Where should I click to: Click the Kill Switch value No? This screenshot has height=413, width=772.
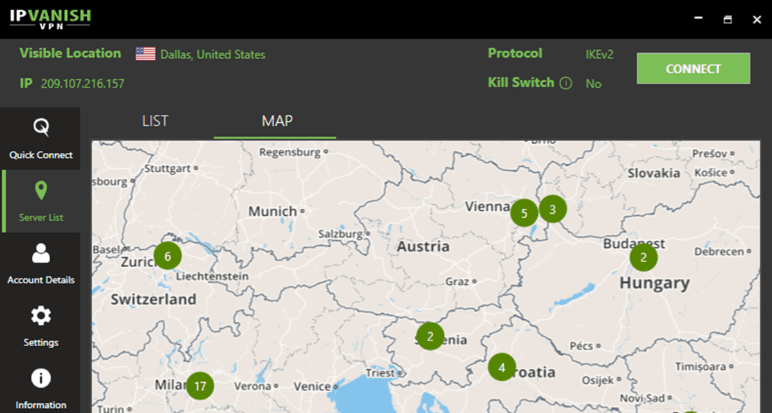tap(593, 83)
